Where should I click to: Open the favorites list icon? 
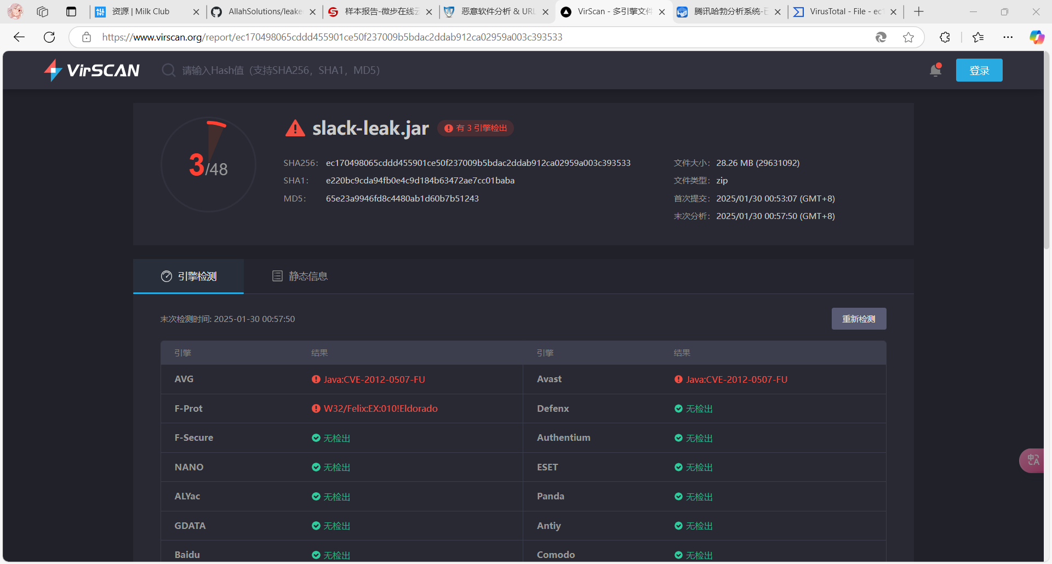click(978, 37)
